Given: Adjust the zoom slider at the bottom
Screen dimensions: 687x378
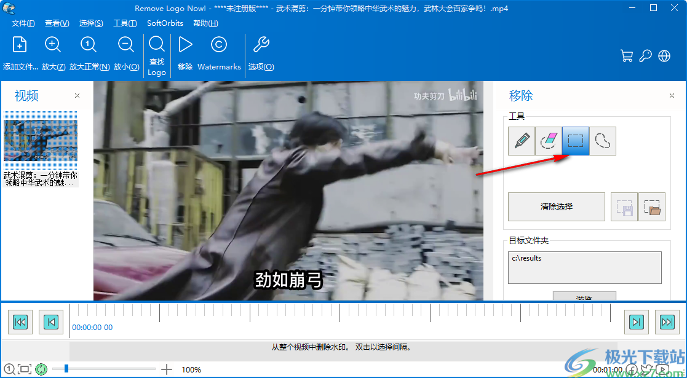Looking at the screenshot, I should tap(65, 369).
